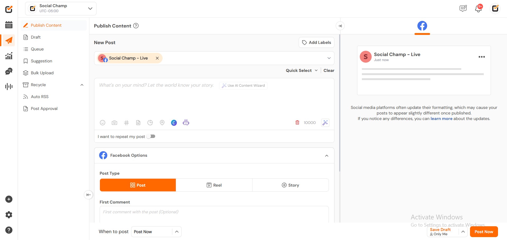Click the location pin icon

click(162, 123)
